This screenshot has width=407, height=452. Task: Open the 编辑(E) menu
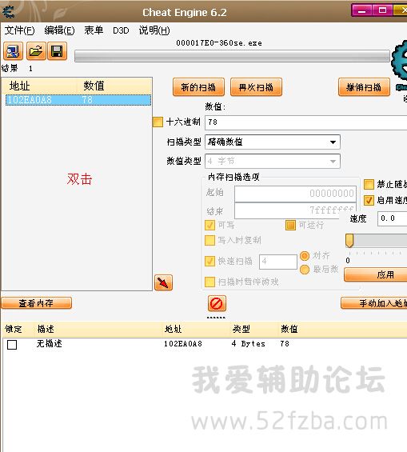tap(59, 30)
